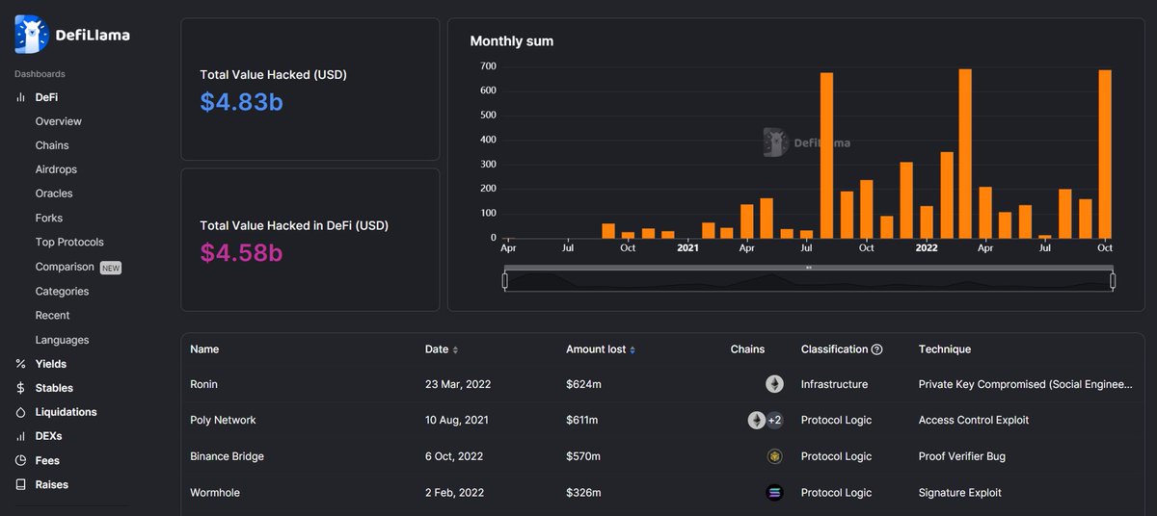Click the DefiLlama logo
Viewport: 1157px width, 516px height.
tap(71, 35)
